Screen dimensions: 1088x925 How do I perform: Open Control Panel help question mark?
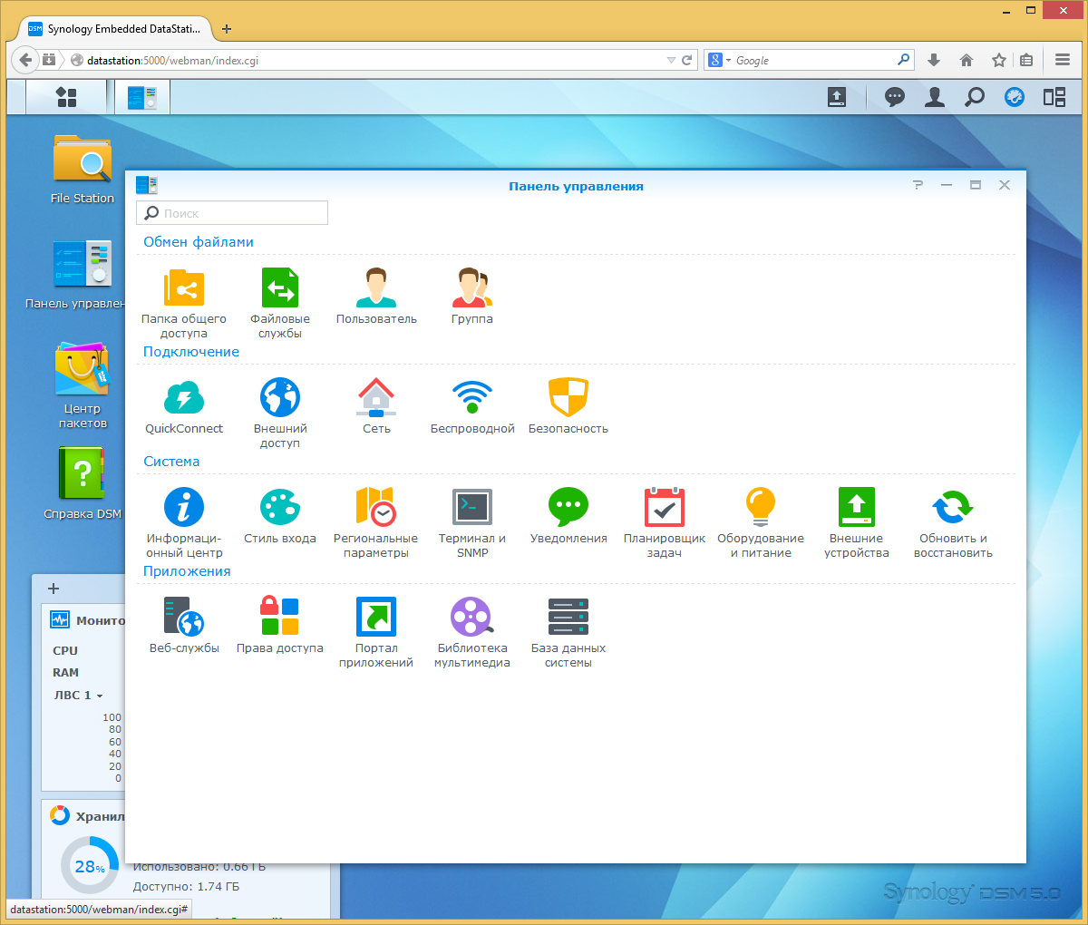point(918,185)
